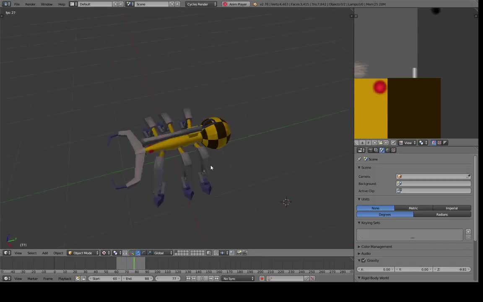Image resolution: width=483 pixels, height=302 pixels.
Task: Open the Object Mode dropdown
Action: pos(82,253)
